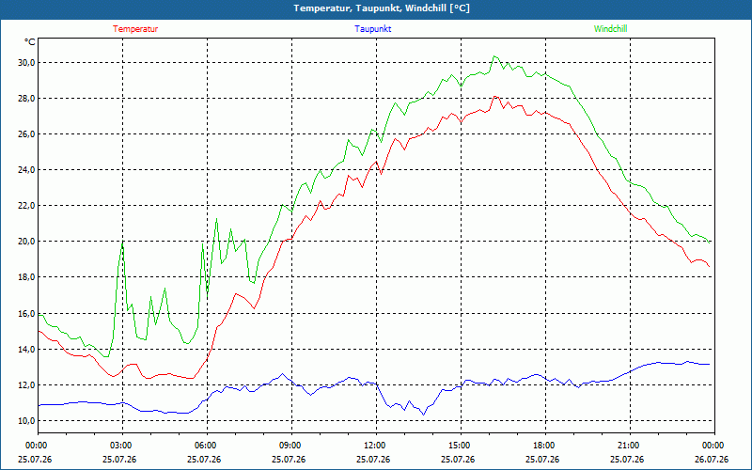This screenshot has width=752, height=470.
Task: Click the '16,0' y-axis value
Action: (x=27, y=314)
